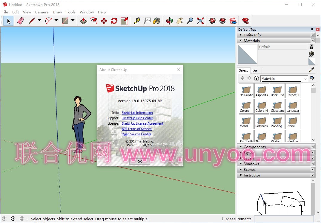Select the Pan hand tool
Screen dimensions: 321x223
pos(180,21)
